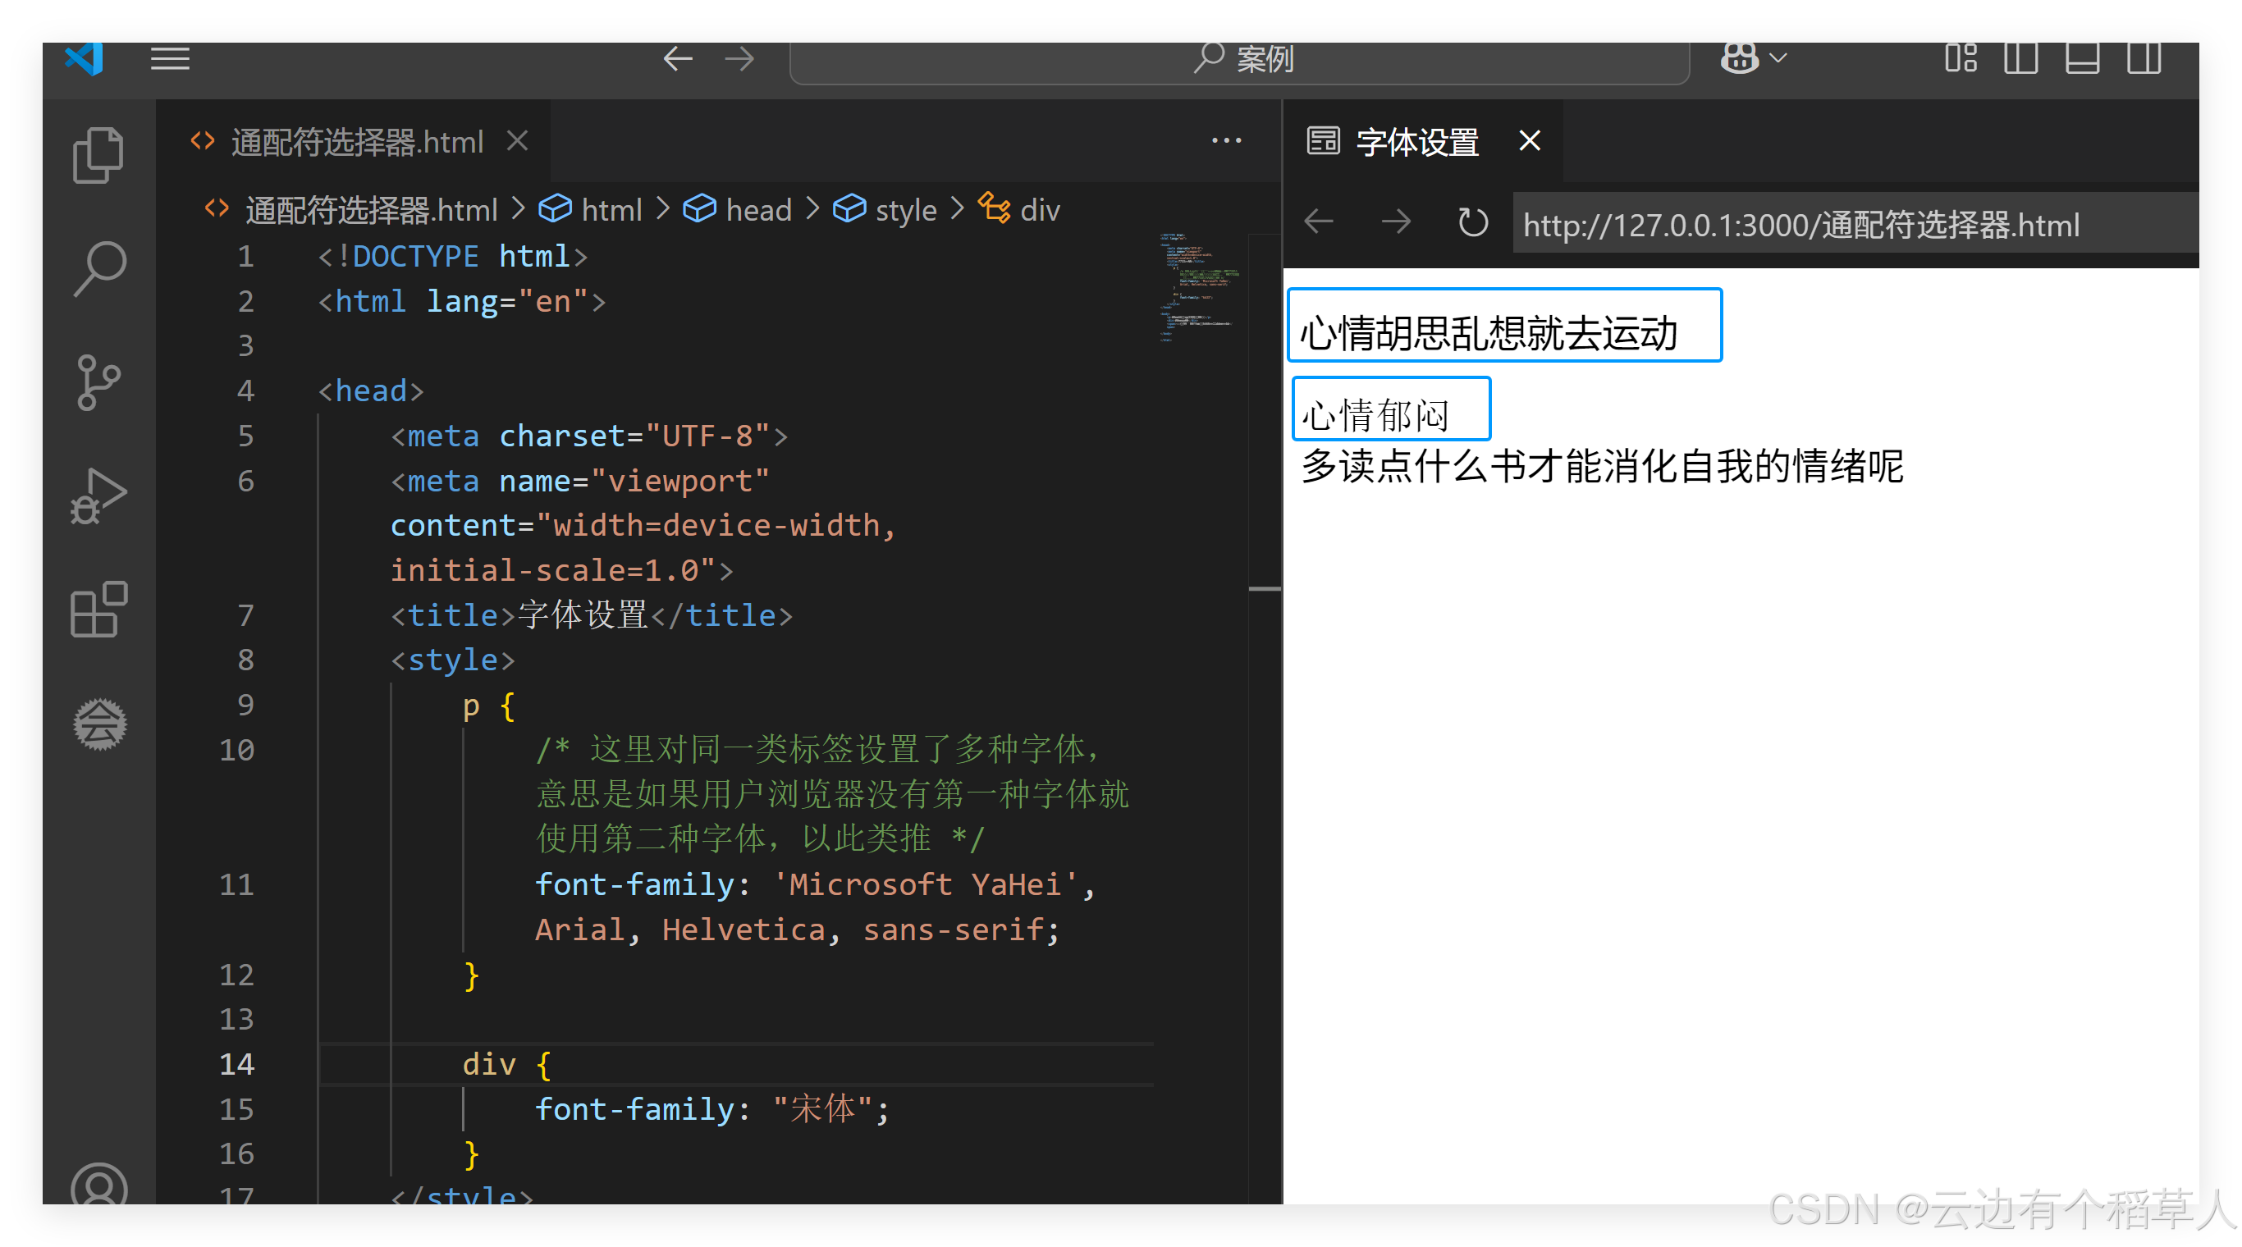The width and height of the screenshot is (2242, 1247).
Task: Toggle the secondary side bar layout button
Action: tap(2144, 59)
